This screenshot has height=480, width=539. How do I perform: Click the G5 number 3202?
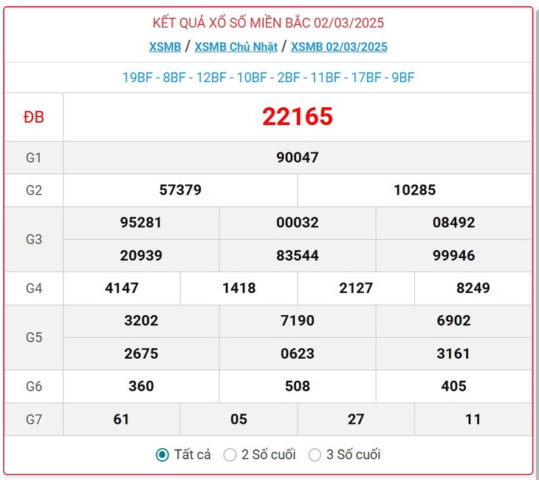(141, 321)
